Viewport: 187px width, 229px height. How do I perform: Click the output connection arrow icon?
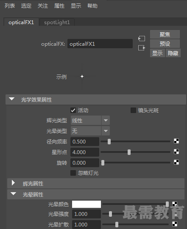(x=142, y=48)
